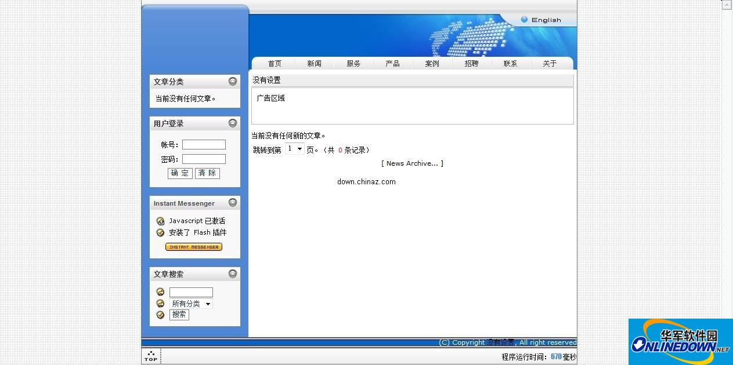Open the News Archive link
The image size is (733, 365).
coord(412,163)
